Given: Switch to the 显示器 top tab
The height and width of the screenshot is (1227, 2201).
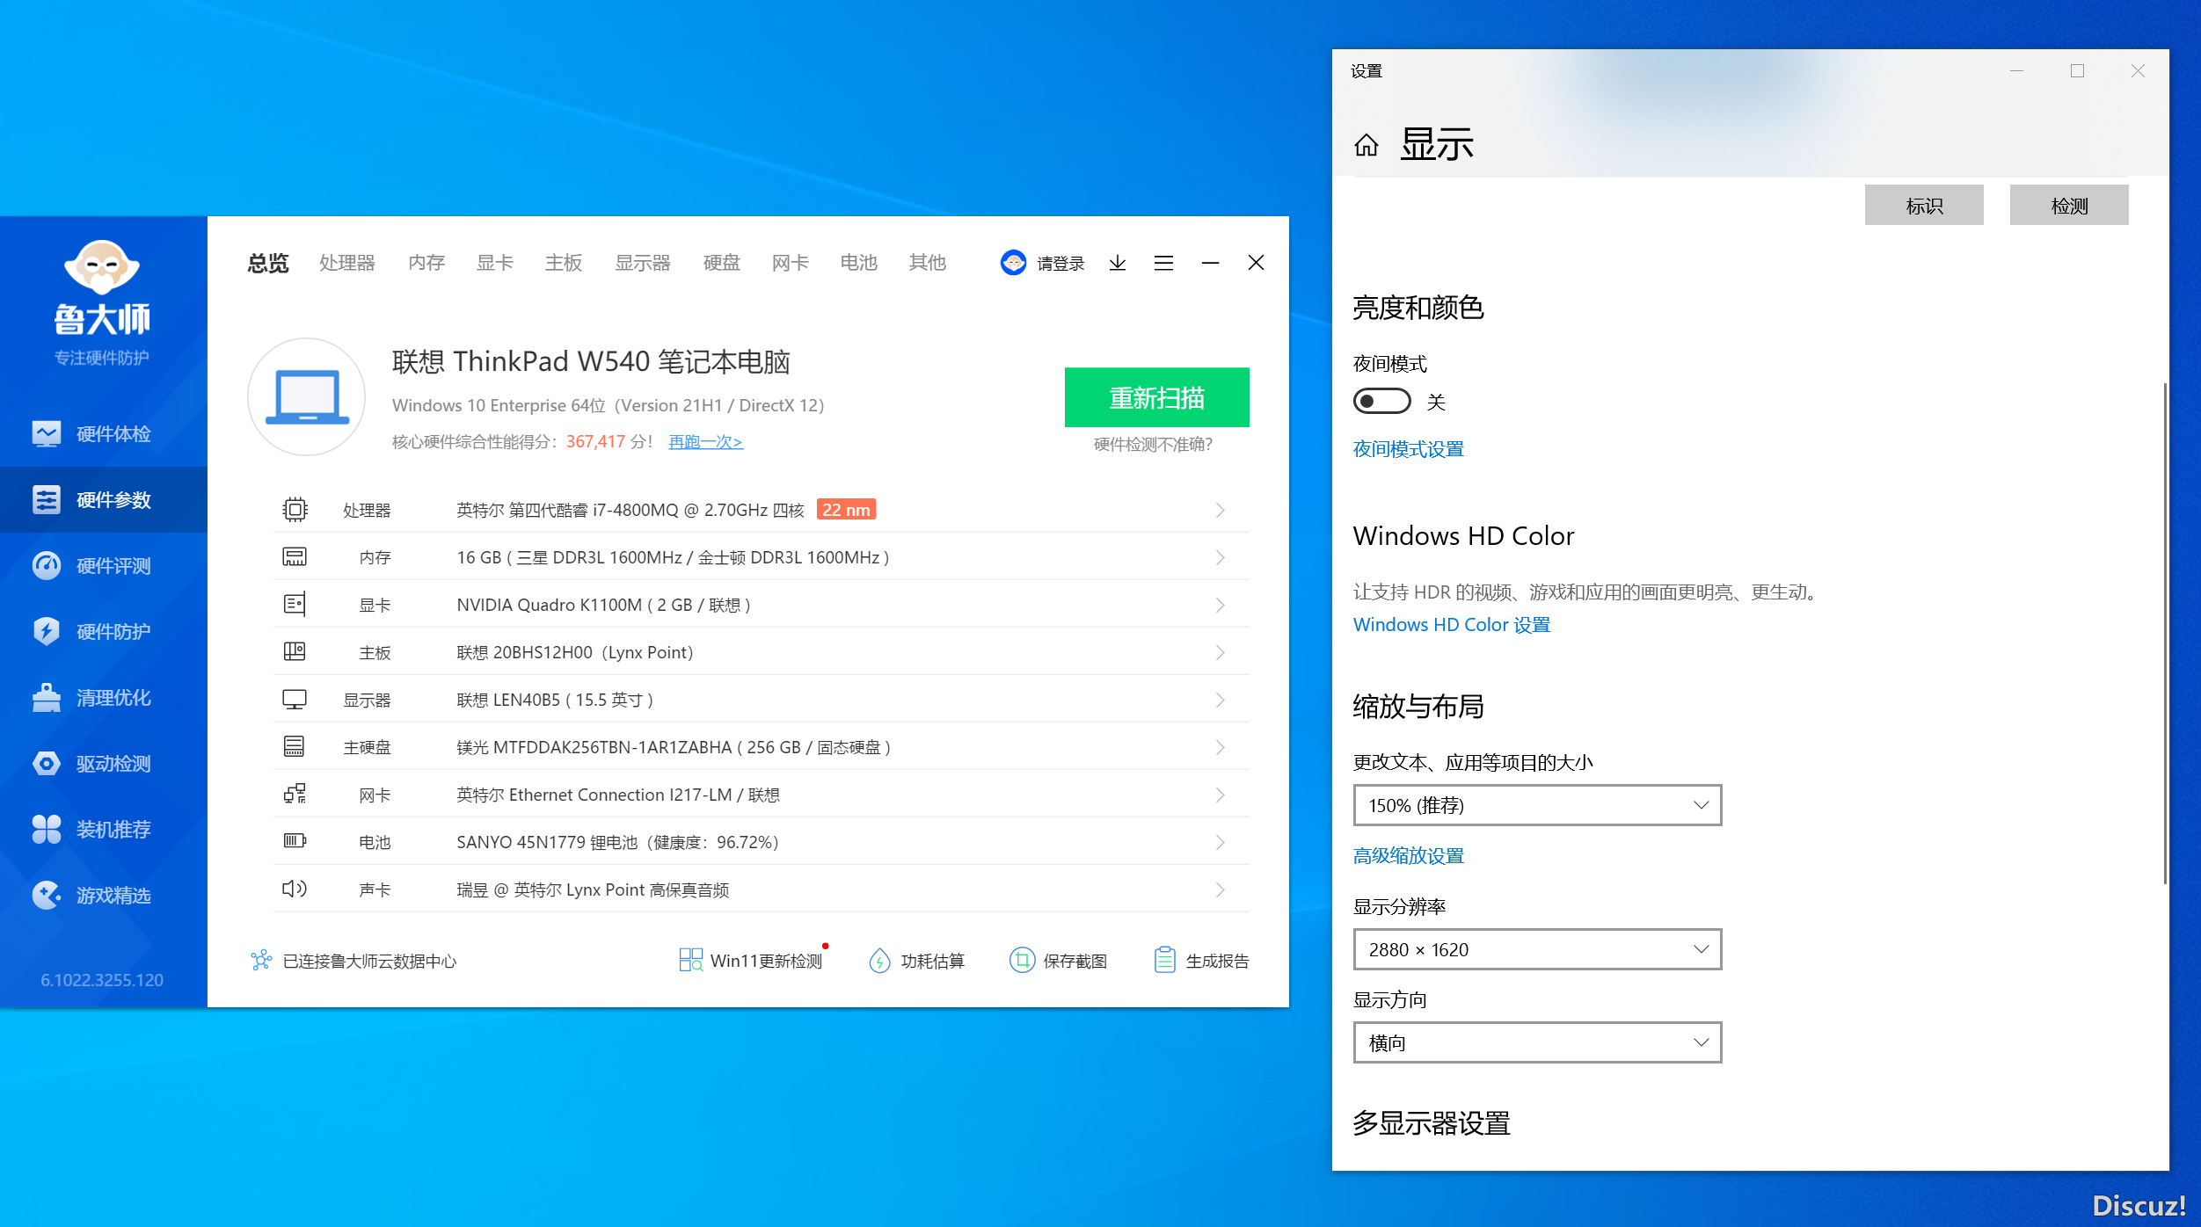Looking at the screenshot, I should 643,263.
